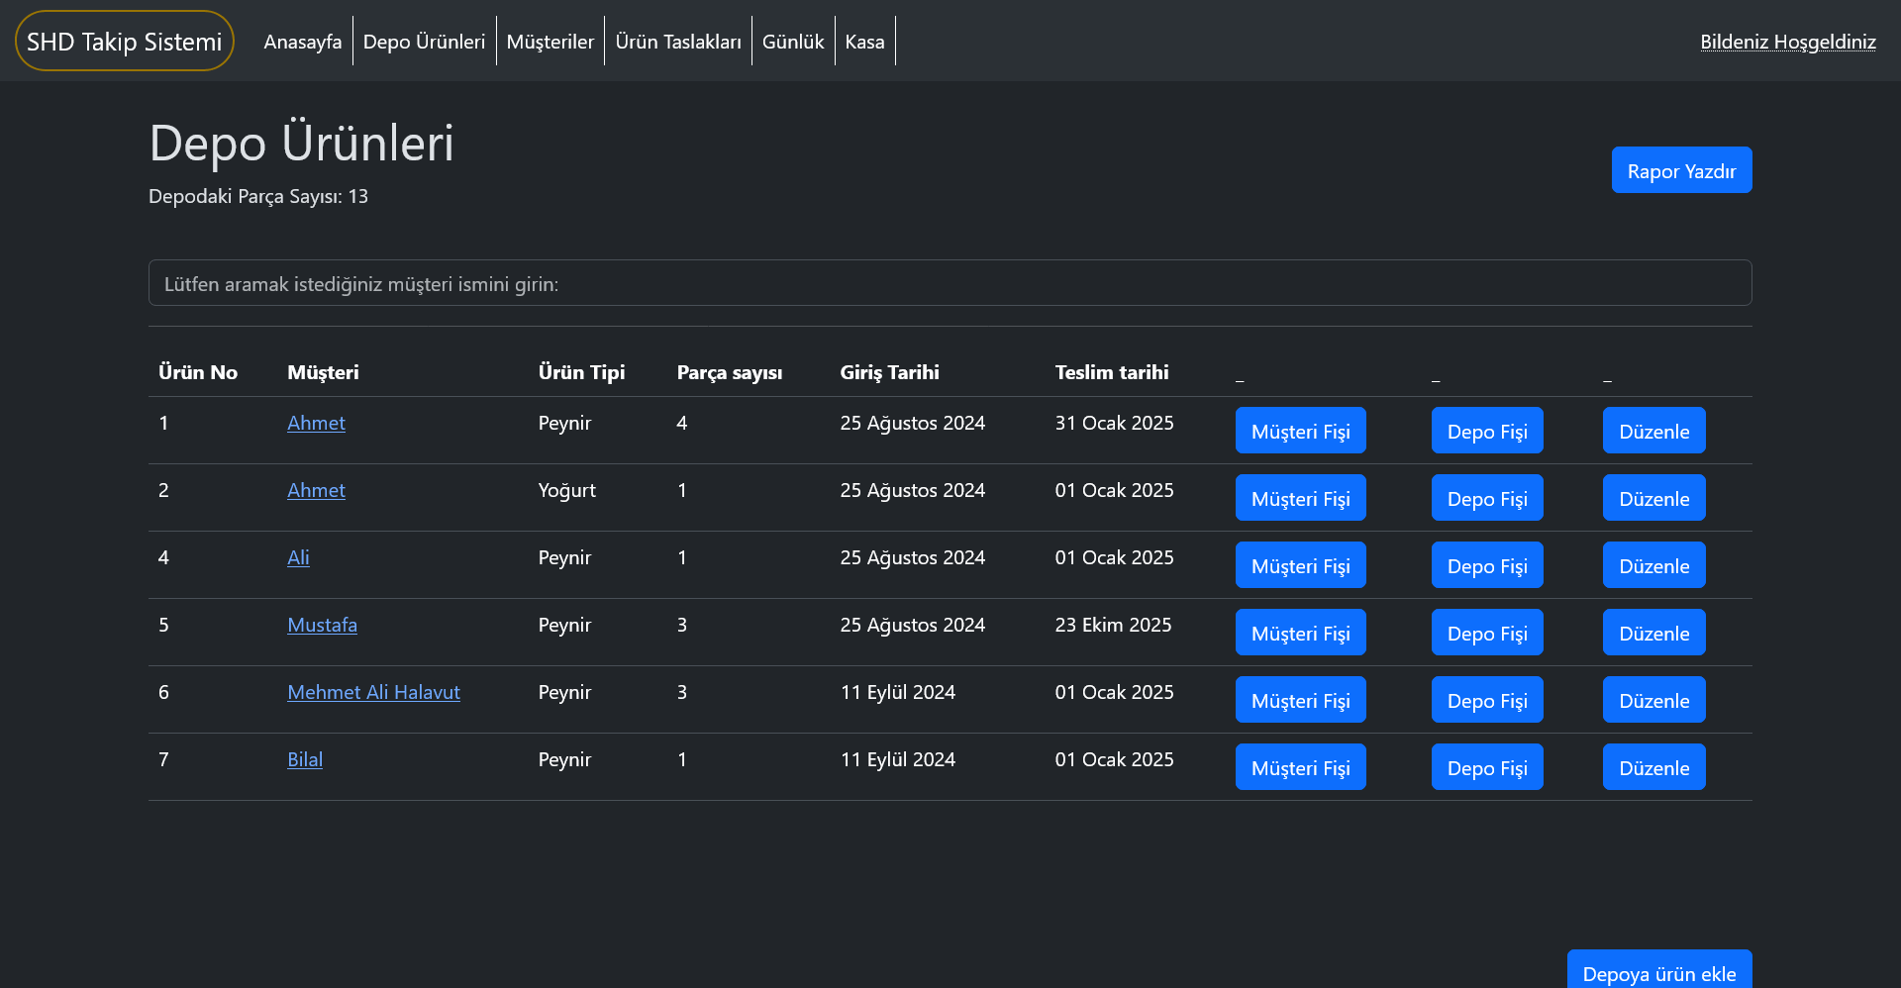Switch to the Günlük page

(792, 42)
